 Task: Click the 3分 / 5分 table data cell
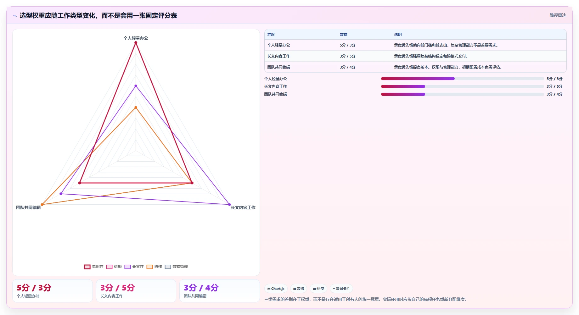pyautogui.click(x=347, y=56)
